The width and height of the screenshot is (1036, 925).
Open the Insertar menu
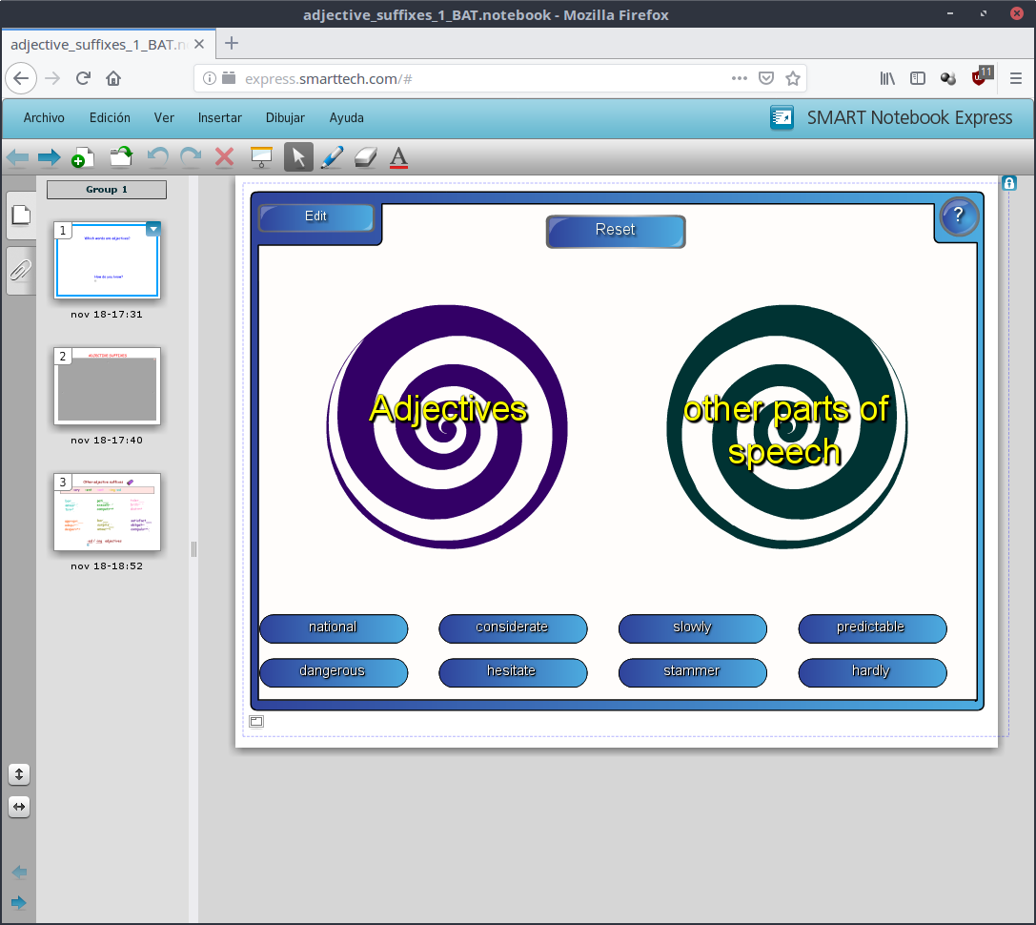pyautogui.click(x=219, y=118)
